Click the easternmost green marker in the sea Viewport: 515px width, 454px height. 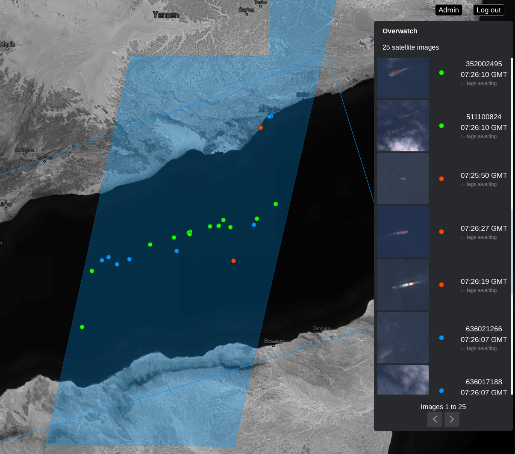point(276,204)
